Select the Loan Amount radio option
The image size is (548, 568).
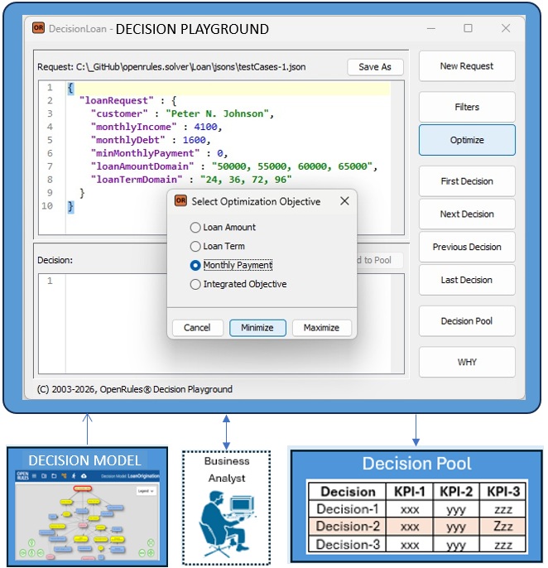coord(195,227)
